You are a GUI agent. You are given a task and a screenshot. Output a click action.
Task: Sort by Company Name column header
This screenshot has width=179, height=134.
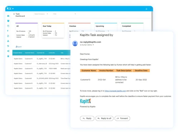coord(18,53)
